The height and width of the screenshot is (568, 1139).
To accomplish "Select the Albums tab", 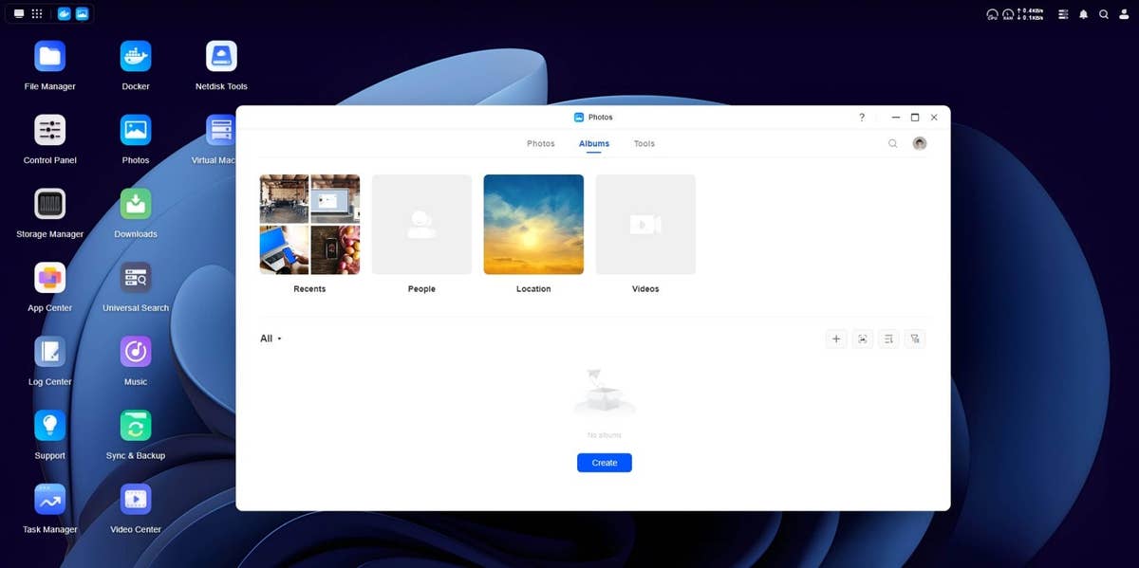I will [594, 144].
